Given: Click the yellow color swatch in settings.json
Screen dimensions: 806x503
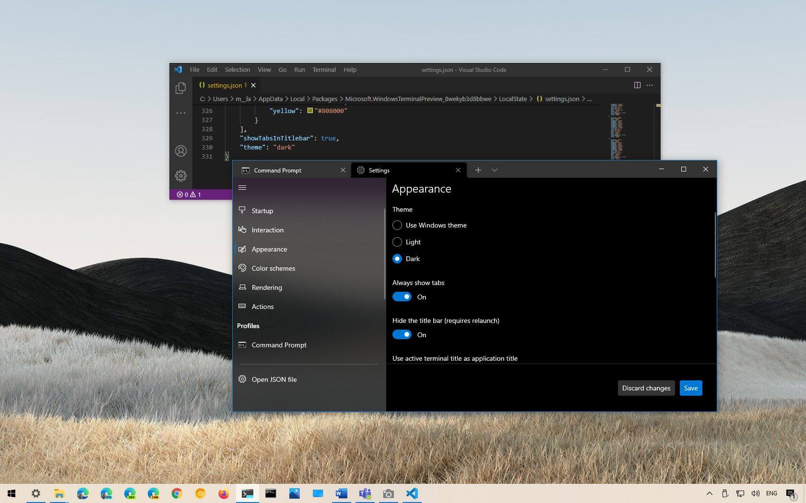Looking at the screenshot, I should point(310,111).
